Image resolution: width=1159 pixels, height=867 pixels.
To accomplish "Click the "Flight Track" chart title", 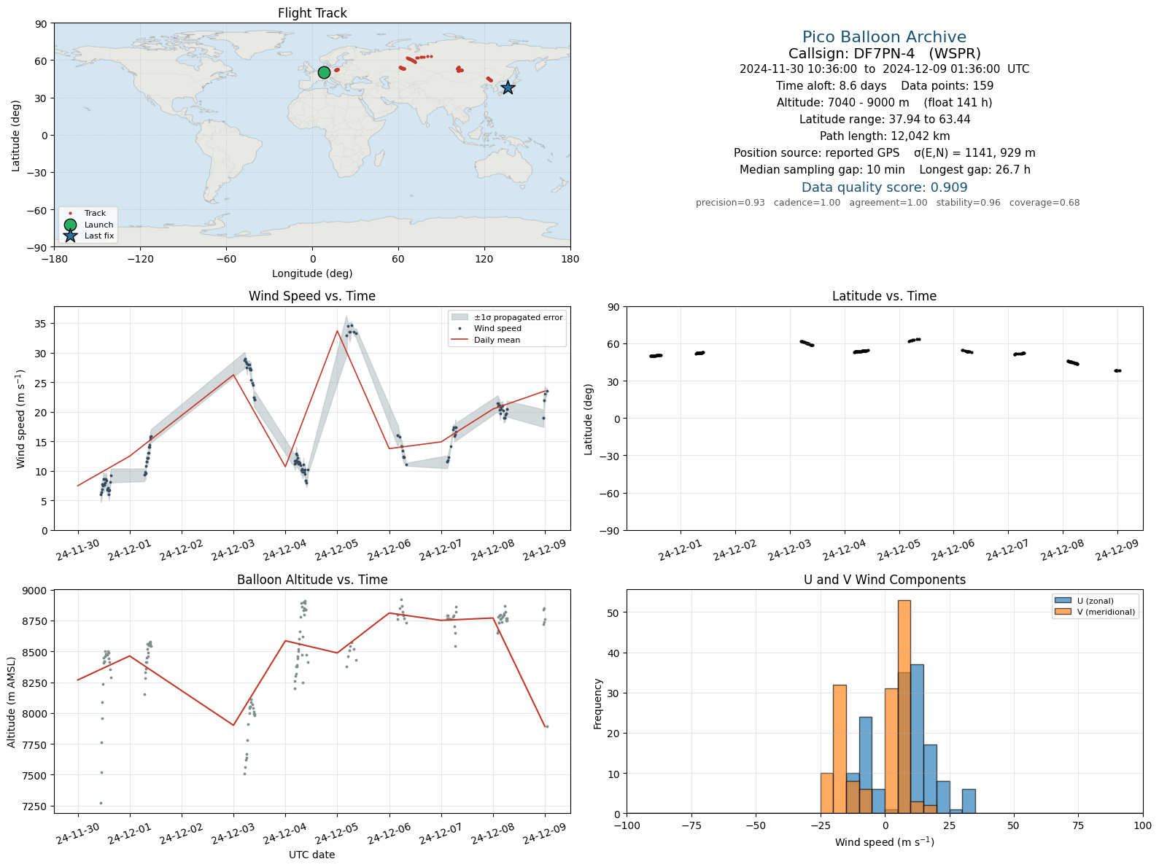I will pos(312,13).
